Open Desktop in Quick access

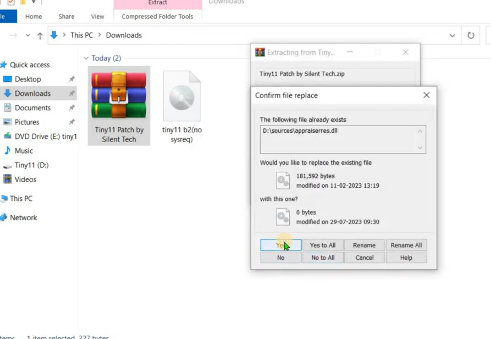pyautogui.click(x=28, y=79)
